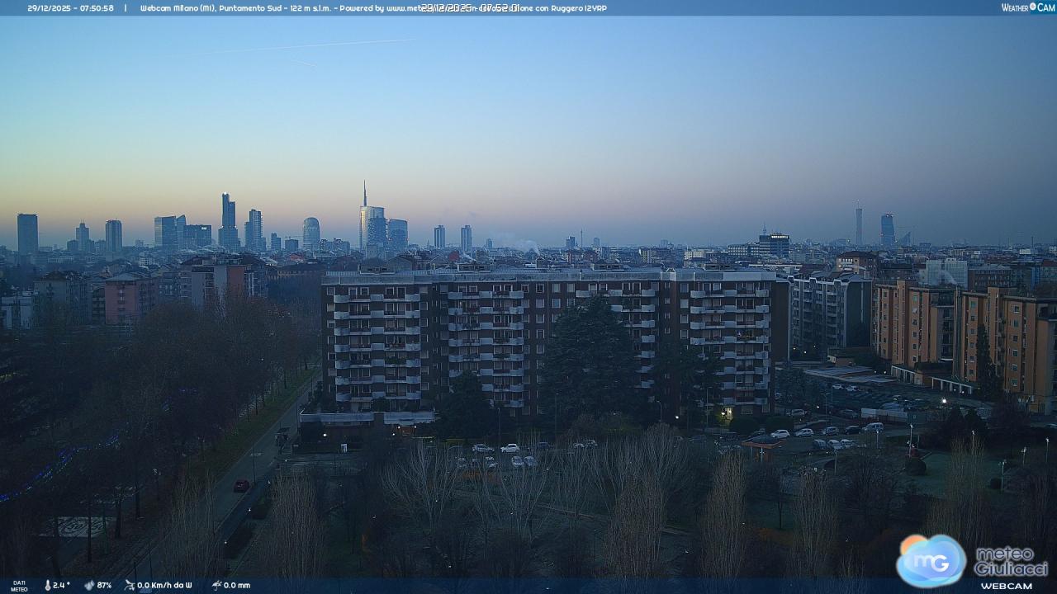
Task: Click the rain umbrella icon
Action: point(216,585)
